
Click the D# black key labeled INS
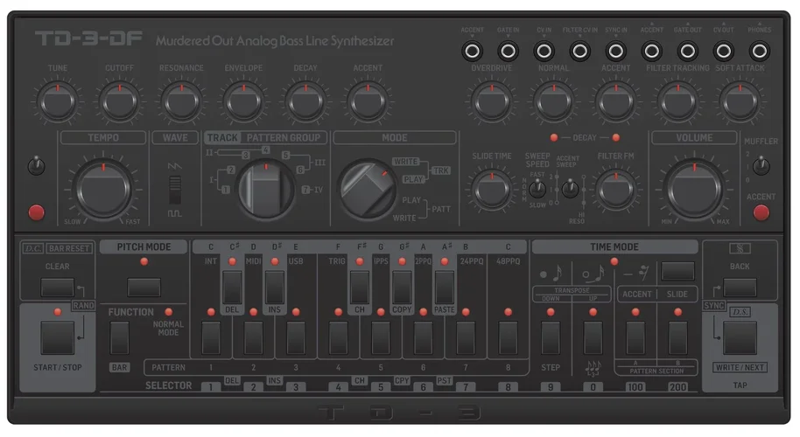click(x=275, y=288)
